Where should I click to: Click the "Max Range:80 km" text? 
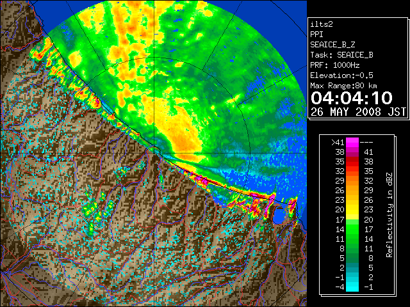coord(343,86)
